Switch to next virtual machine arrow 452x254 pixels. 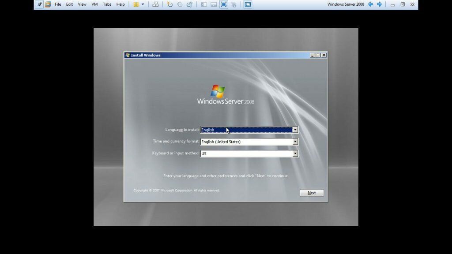tap(380, 4)
